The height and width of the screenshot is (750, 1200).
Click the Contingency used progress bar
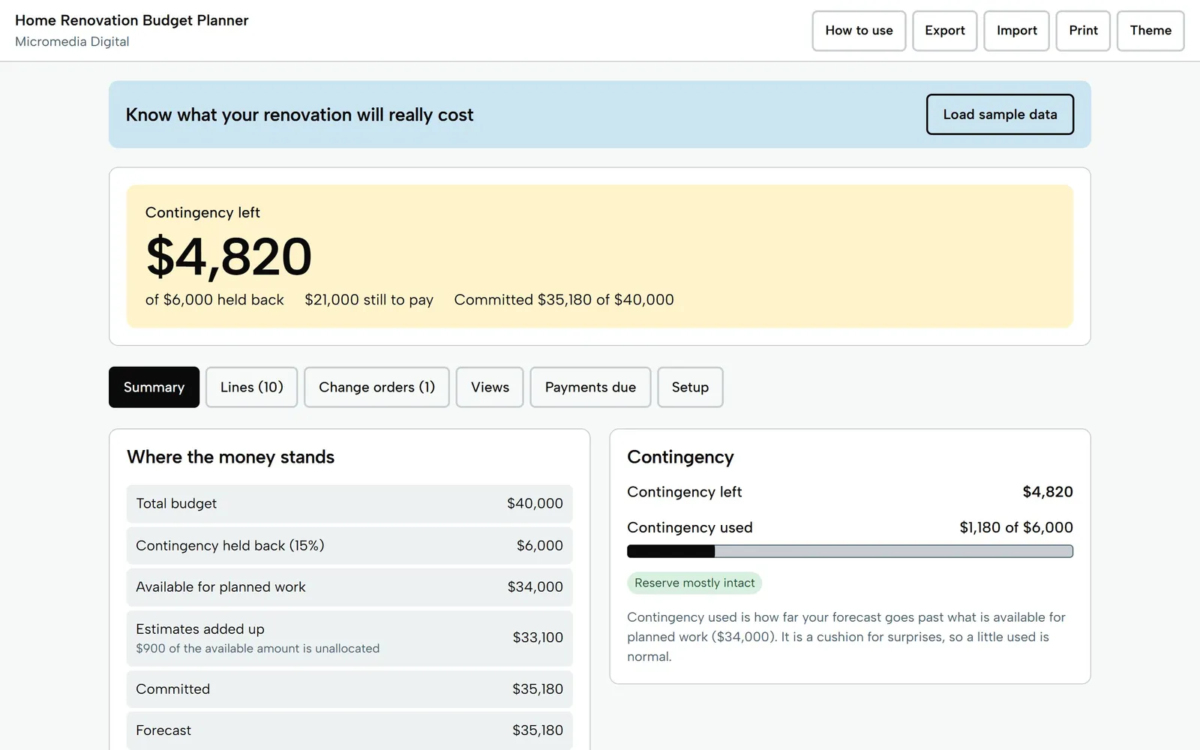coord(850,551)
